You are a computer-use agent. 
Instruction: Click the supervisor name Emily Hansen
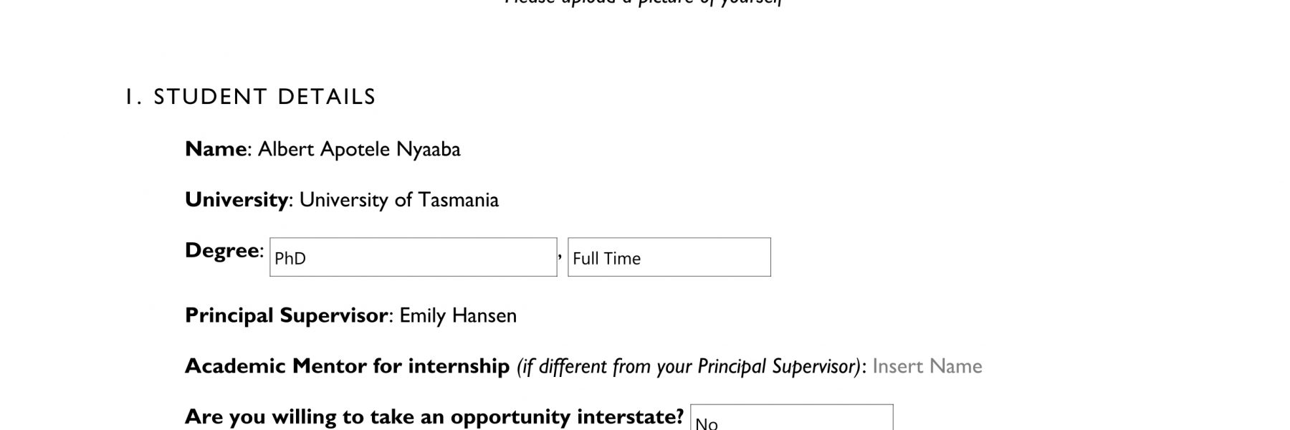click(x=457, y=315)
